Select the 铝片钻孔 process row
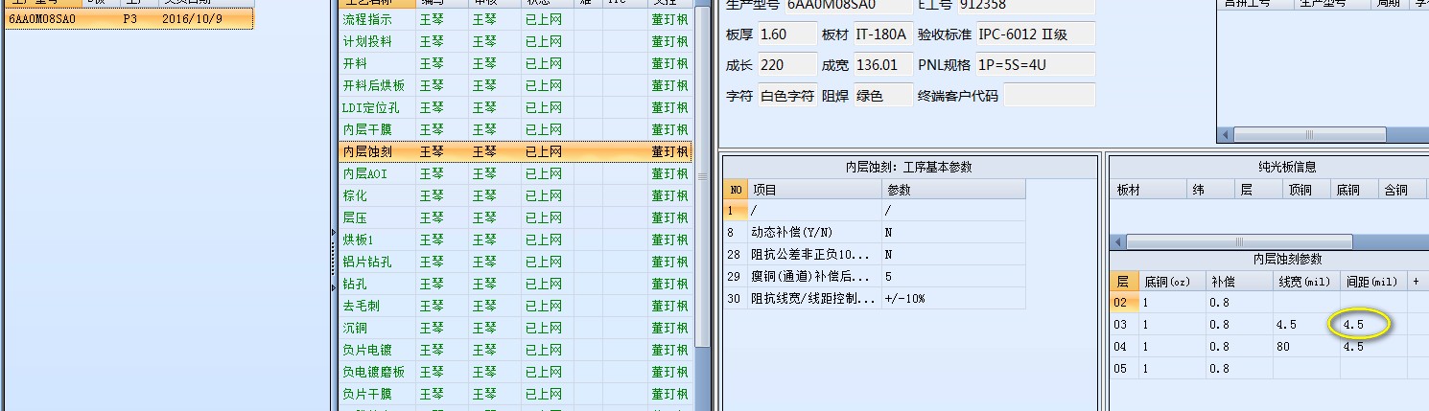Screen dimensions: 1429x411 point(515,262)
